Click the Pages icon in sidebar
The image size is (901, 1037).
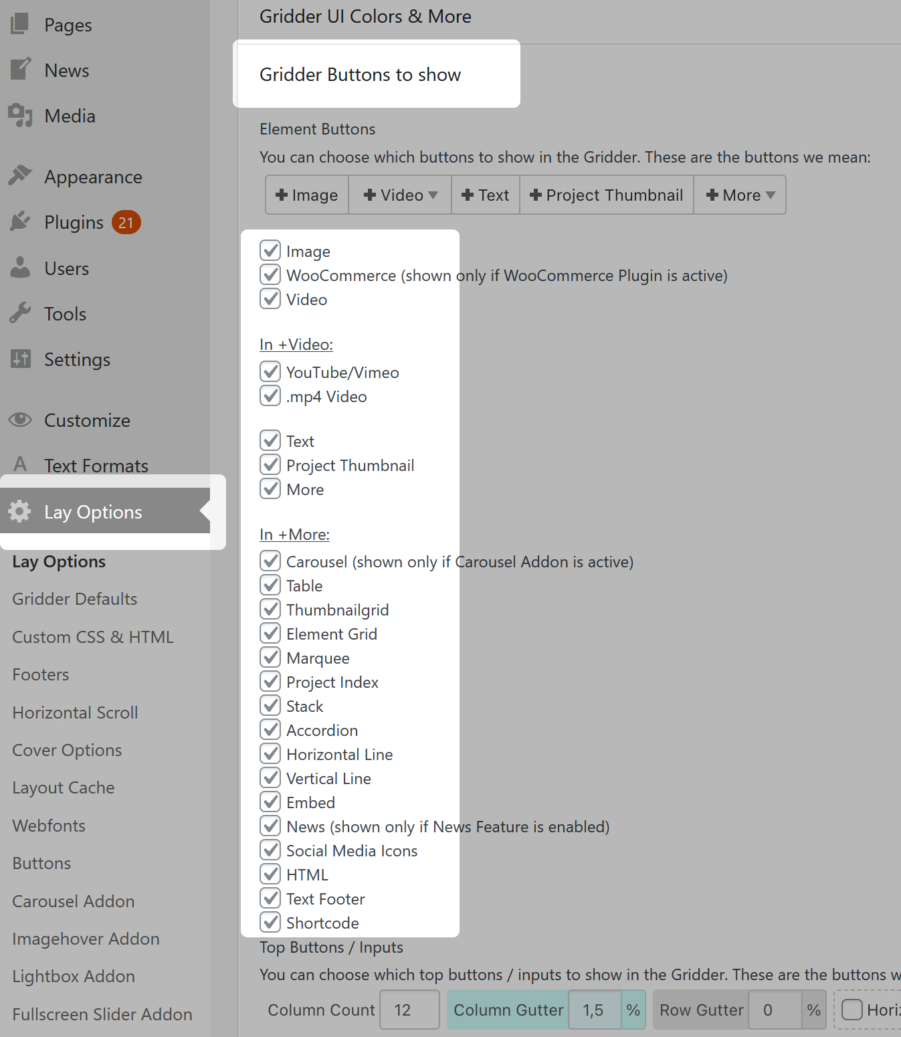[x=20, y=24]
